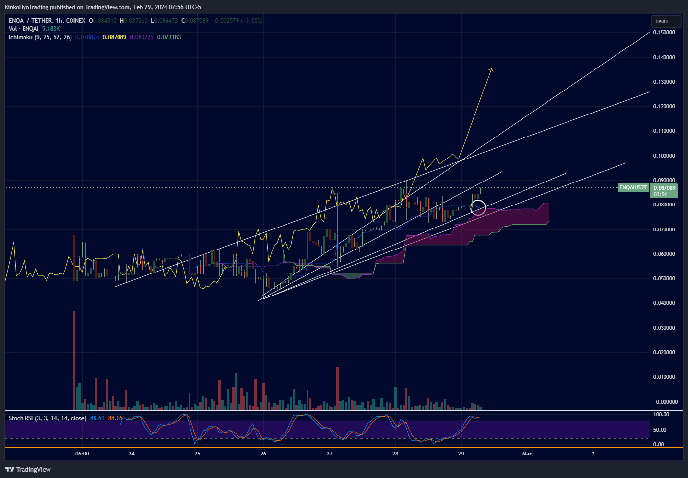The width and height of the screenshot is (688, 478).
Task: Click the open value O0.084510
Action: click(x=103, y=21)
